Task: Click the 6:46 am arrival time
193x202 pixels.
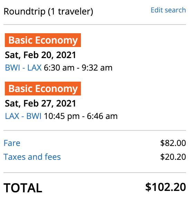Action: [x=102, y=116]
